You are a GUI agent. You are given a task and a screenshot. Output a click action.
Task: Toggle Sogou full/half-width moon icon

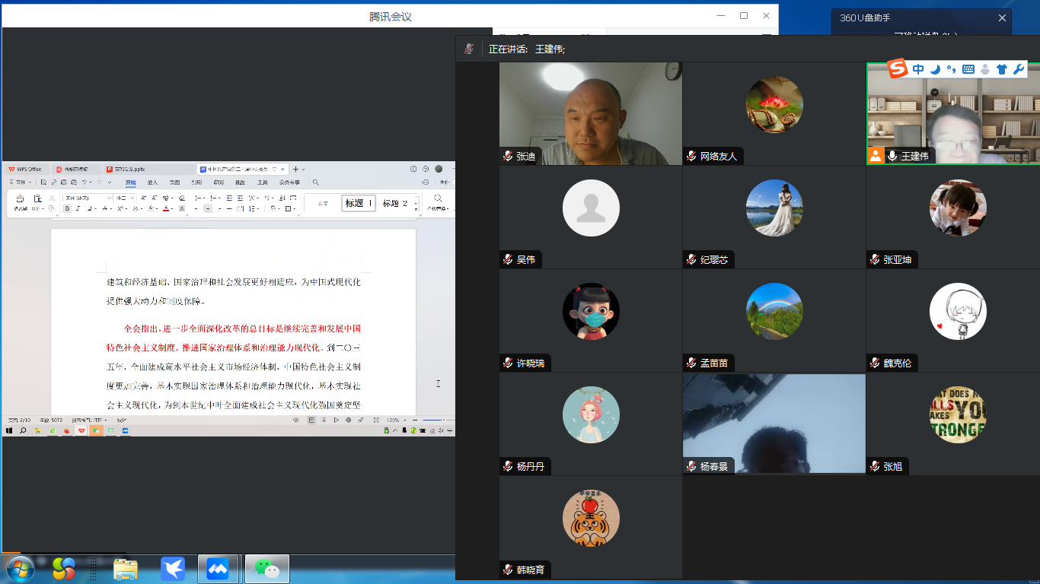935,69
